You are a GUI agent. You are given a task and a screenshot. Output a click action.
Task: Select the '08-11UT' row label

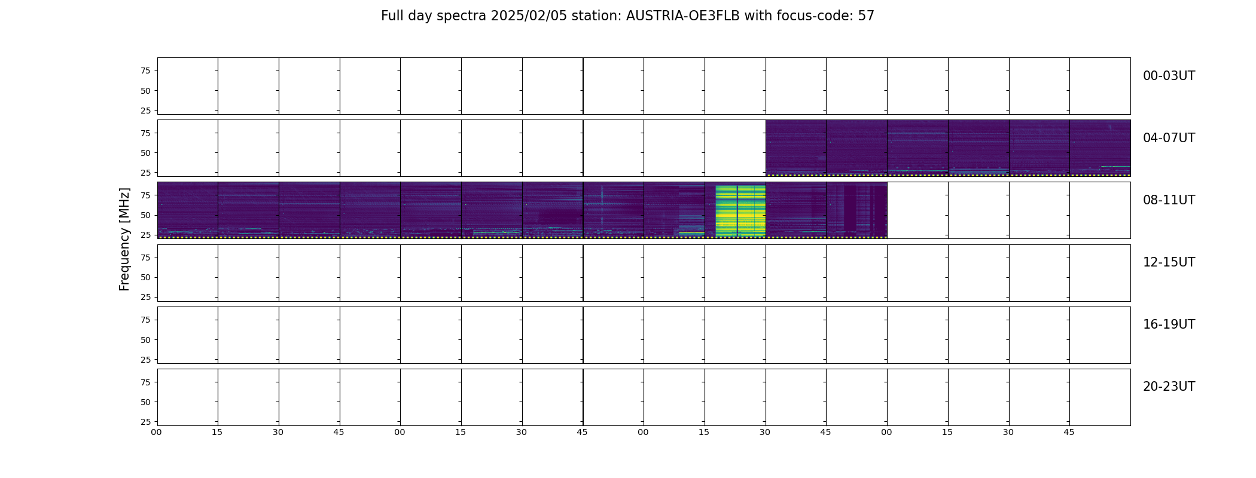point(1169,200)
